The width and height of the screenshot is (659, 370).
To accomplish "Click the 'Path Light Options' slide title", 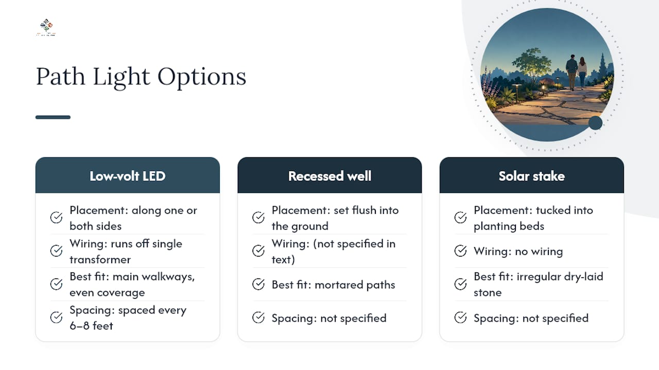I will 141,77.
